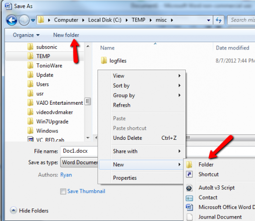Select the Folder icon in New submenu
This screenshot has width=255, height=221.
189,164
